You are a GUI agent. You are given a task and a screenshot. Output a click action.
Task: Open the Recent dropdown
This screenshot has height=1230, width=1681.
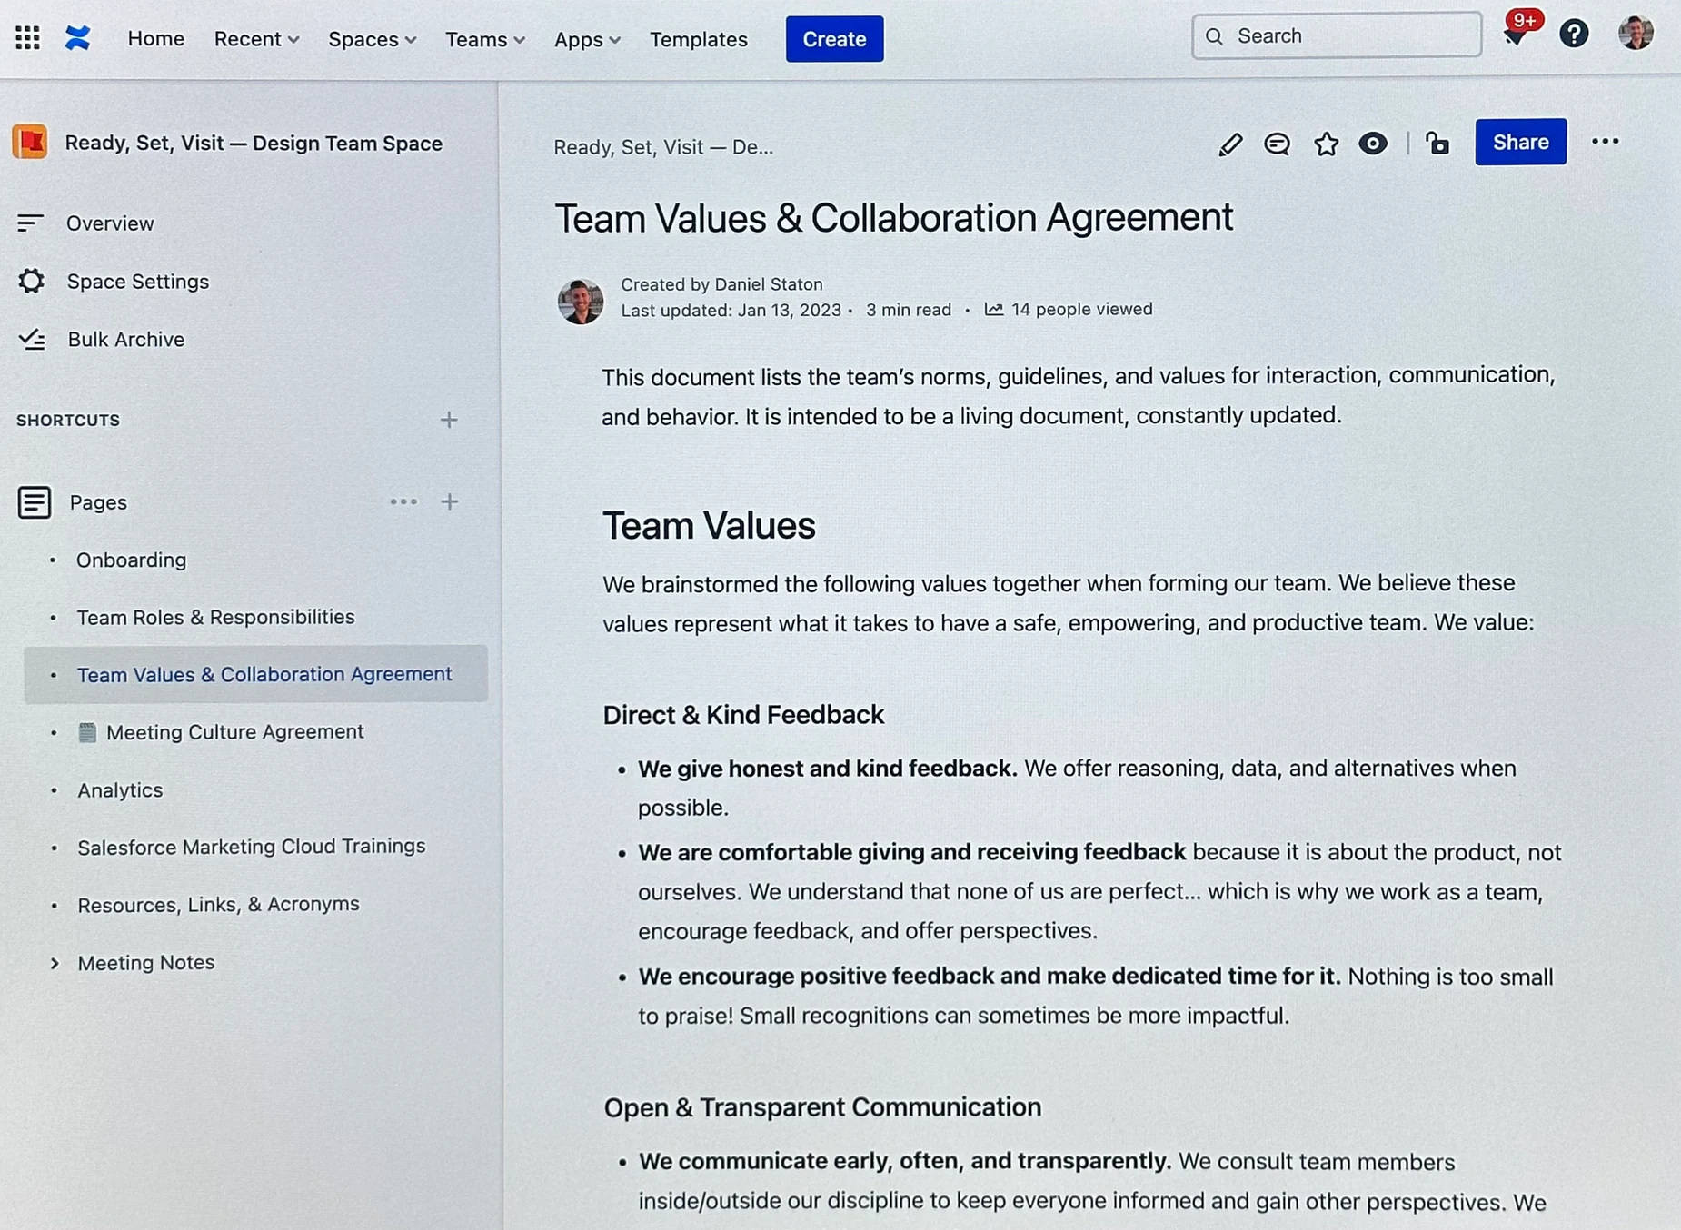tap(256, 39)
